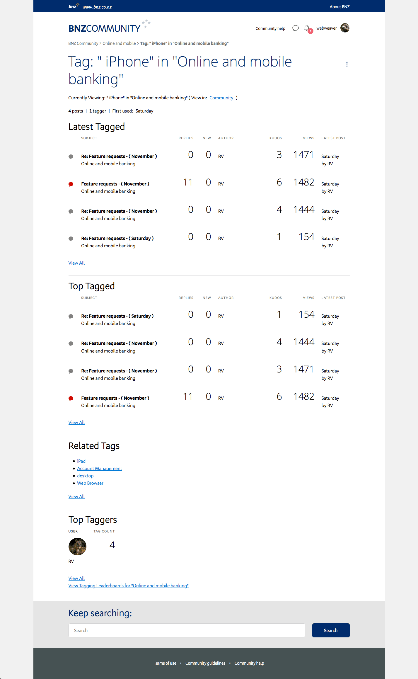Click the webweaver profile avatar
418x679 pixels.
(345, 28)
